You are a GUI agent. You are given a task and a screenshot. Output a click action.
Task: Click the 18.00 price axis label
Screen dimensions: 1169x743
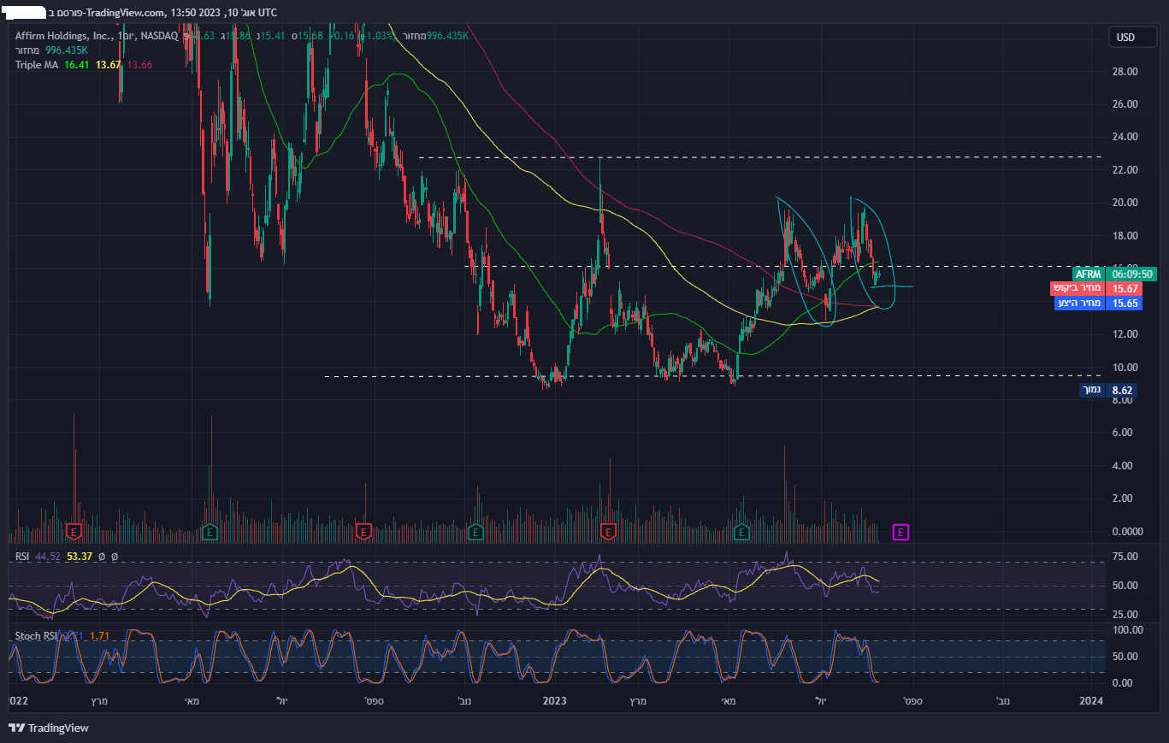click(1125, 236)
